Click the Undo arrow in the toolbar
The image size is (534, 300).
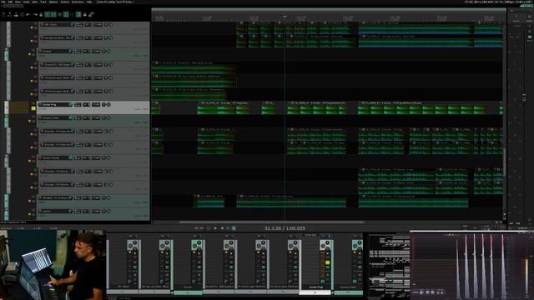pyautogui.click(x=28, y=15)
